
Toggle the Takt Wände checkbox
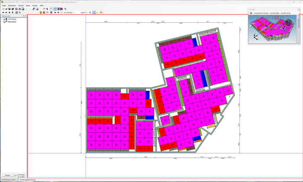pos(4,19)
